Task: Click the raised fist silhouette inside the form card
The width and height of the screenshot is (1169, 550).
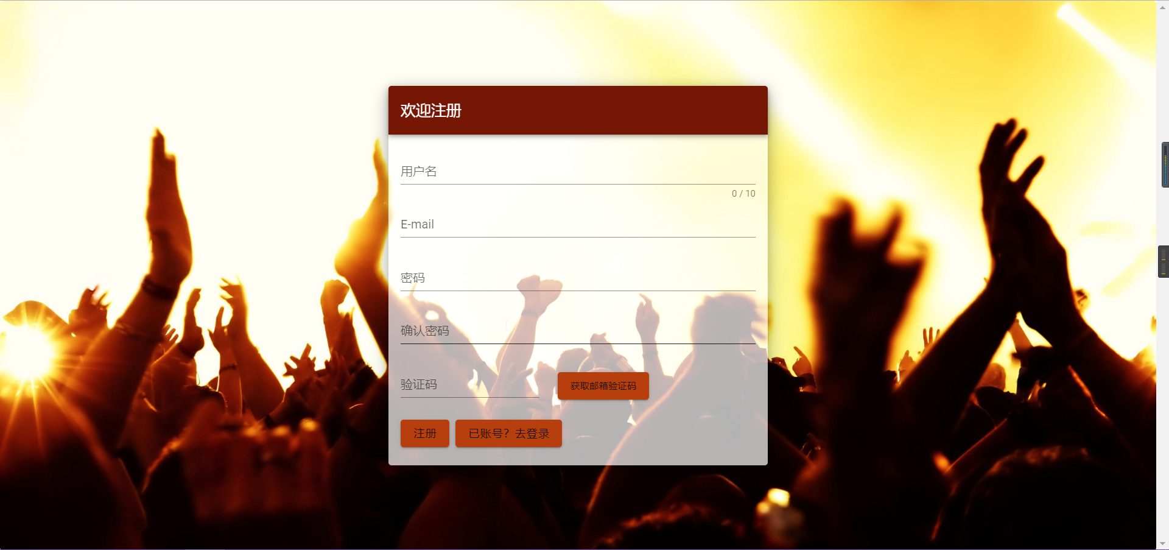Action: coord(539,292)
